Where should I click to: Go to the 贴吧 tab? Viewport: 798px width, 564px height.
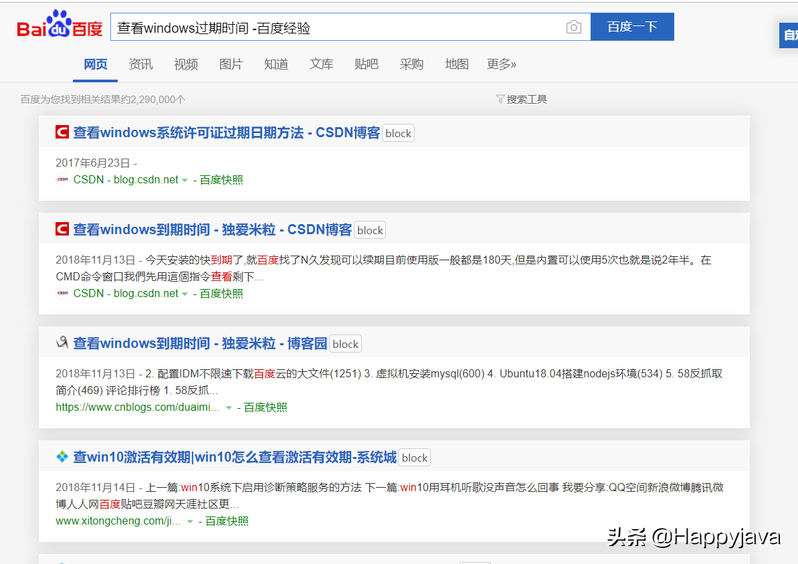tap(367, 64)
